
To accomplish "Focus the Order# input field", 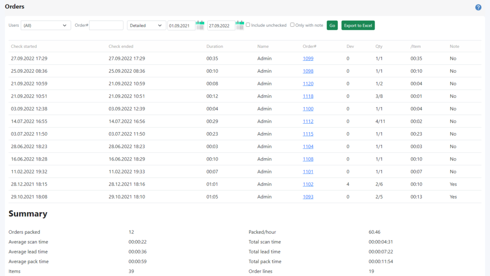I will tap(106, 25).
